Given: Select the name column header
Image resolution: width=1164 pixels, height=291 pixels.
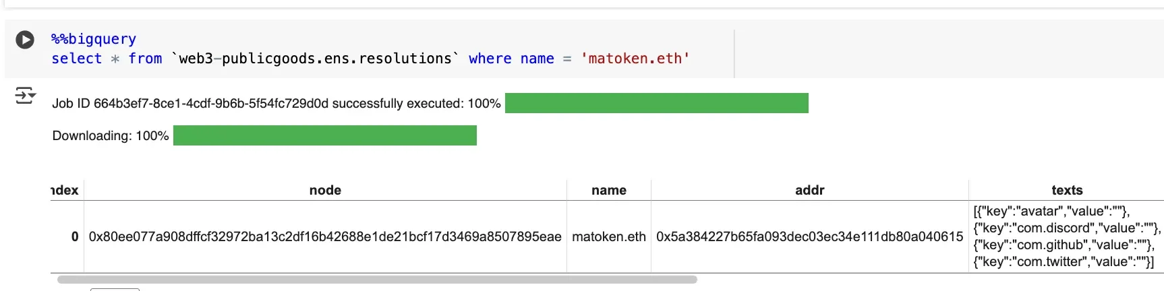Looking at the screenshot, I should point(608,191).
